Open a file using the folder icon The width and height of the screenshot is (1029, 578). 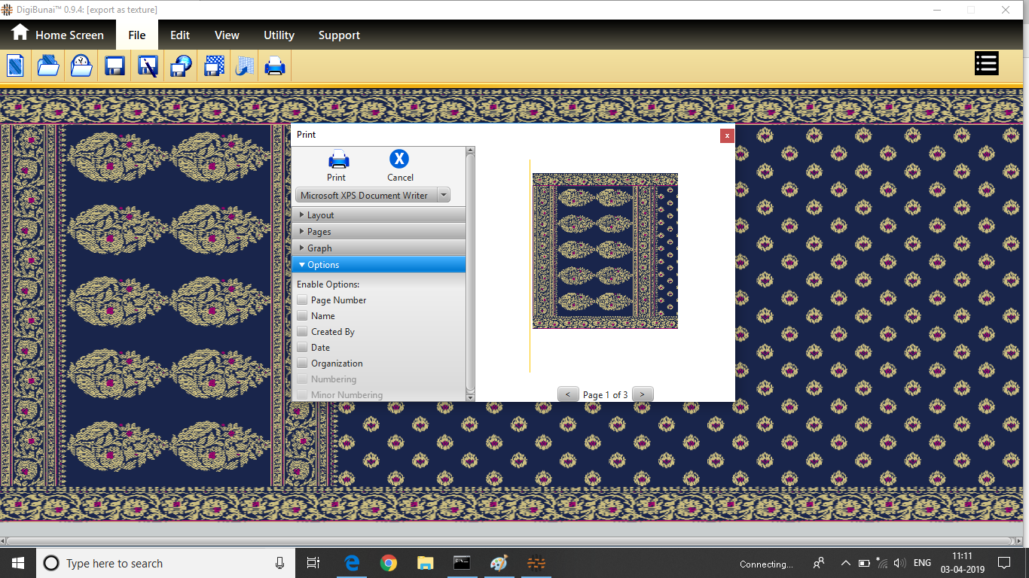coord(48,65)
